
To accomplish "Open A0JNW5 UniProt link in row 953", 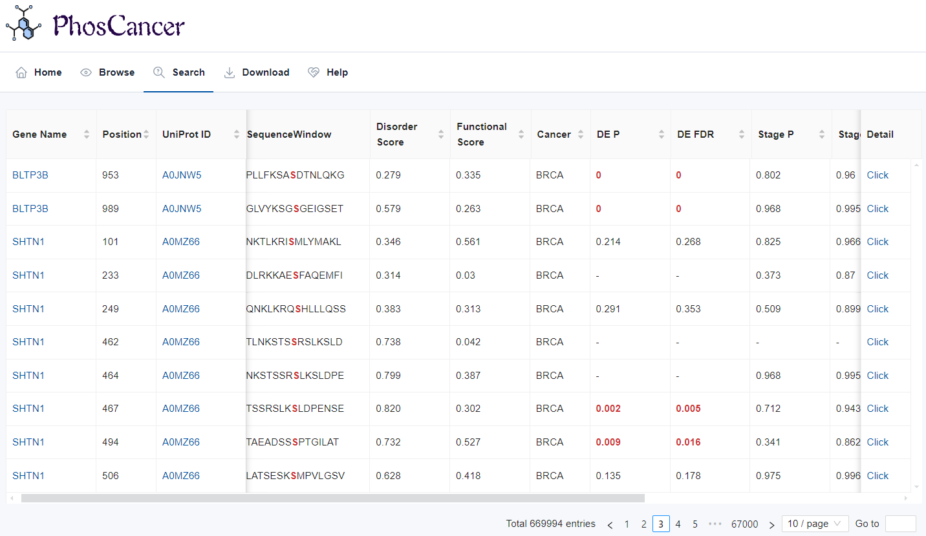I will (x=182, y=175).
